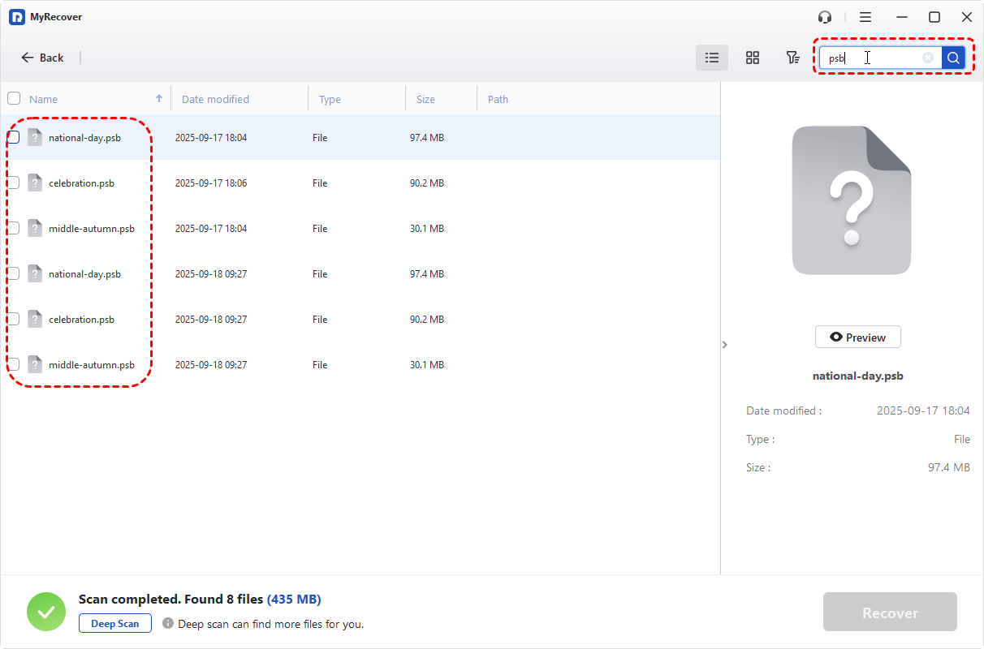
Task: Tick the select-all checkbox in the header
Action: pos(14,98)
